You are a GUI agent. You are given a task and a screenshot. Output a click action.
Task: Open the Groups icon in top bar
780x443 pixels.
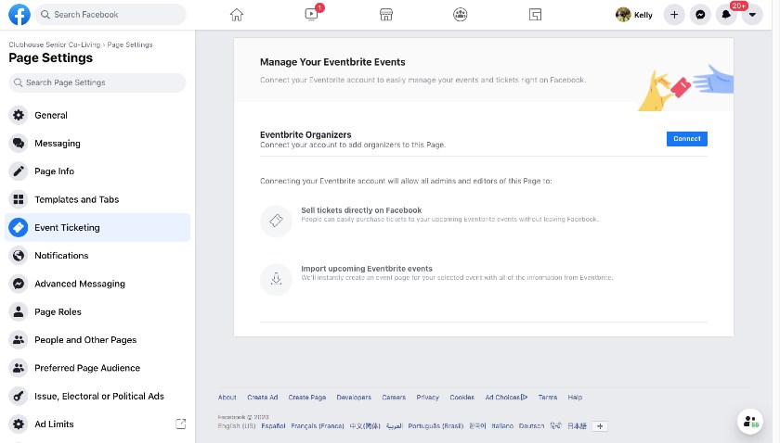point(461,15)
